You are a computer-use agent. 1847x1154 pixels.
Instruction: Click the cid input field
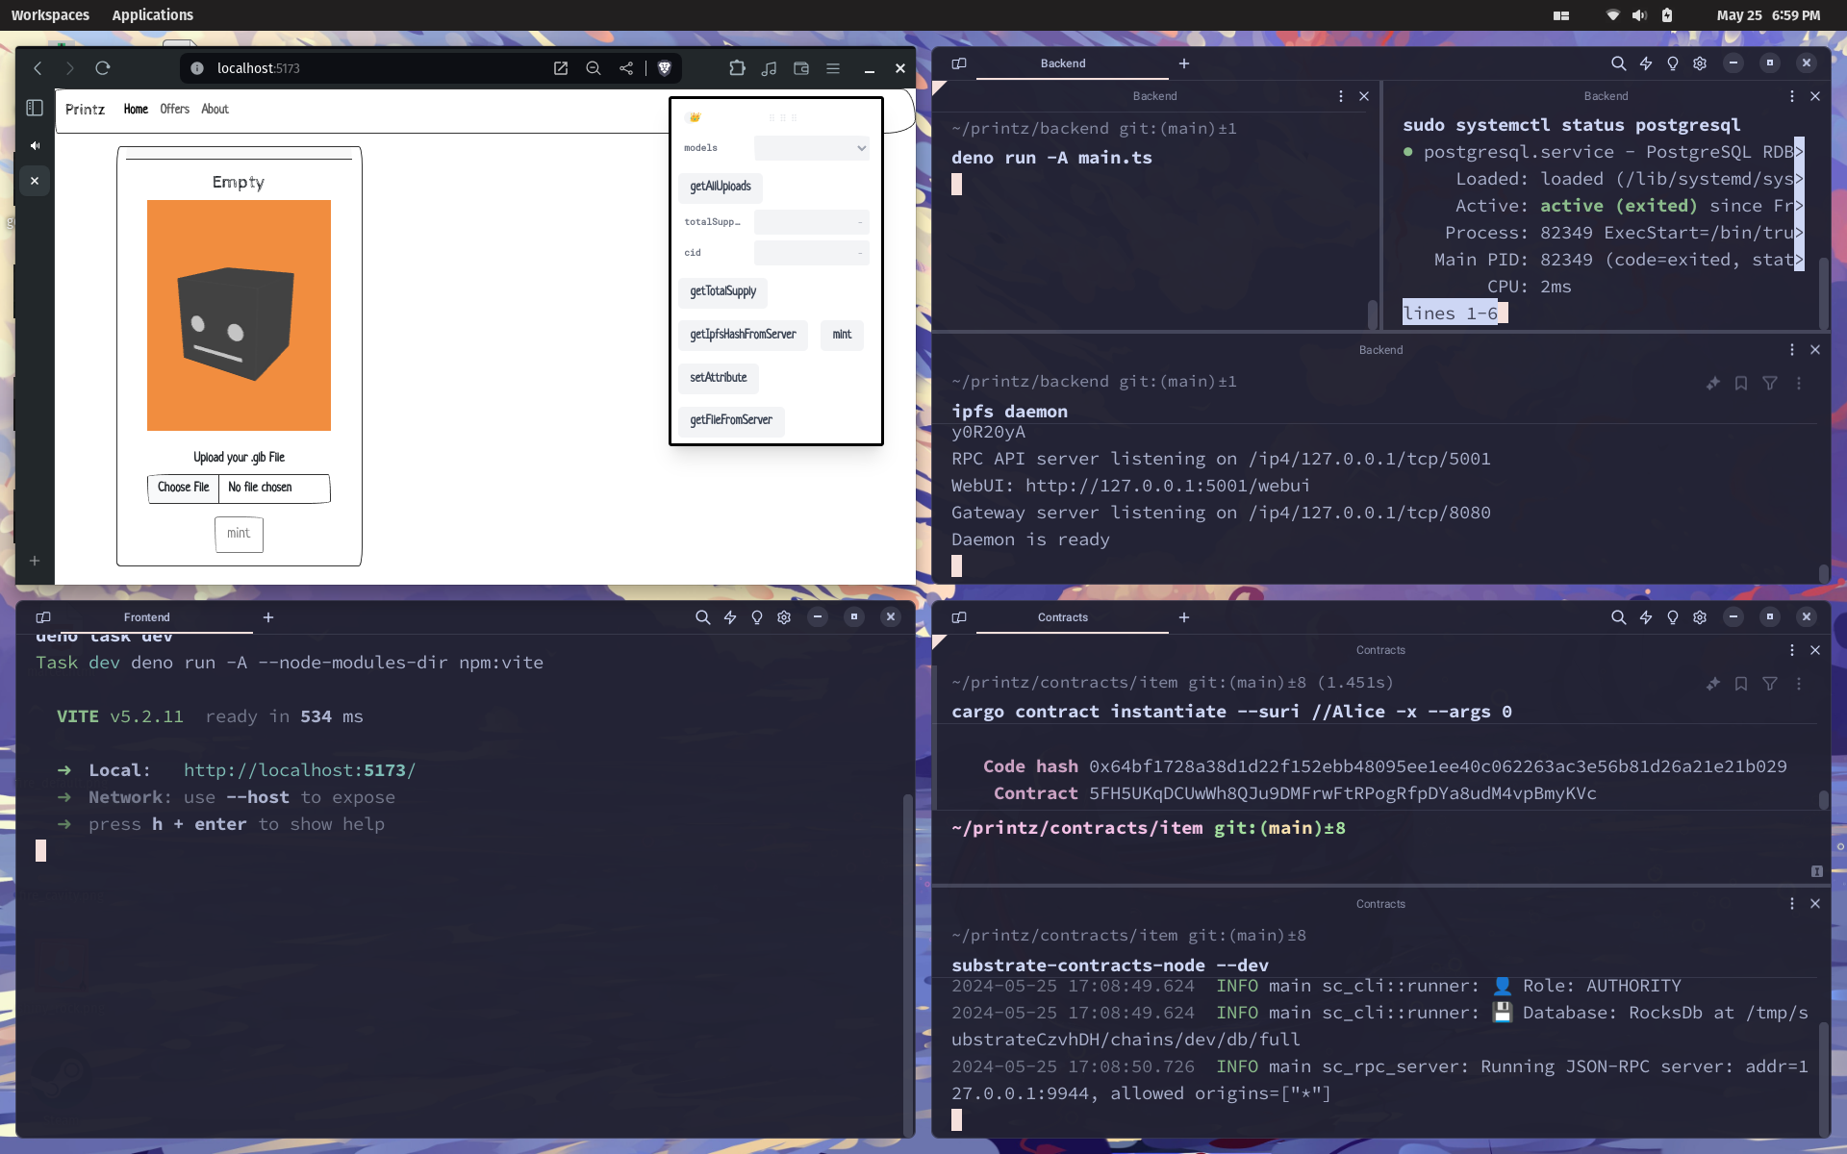[x=811, y=253]
